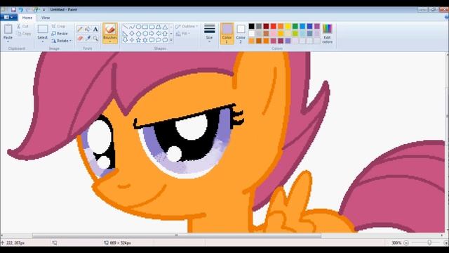Choose the Rectangle shape
This screenshot has width=449, height=253.
pos(145,27)
